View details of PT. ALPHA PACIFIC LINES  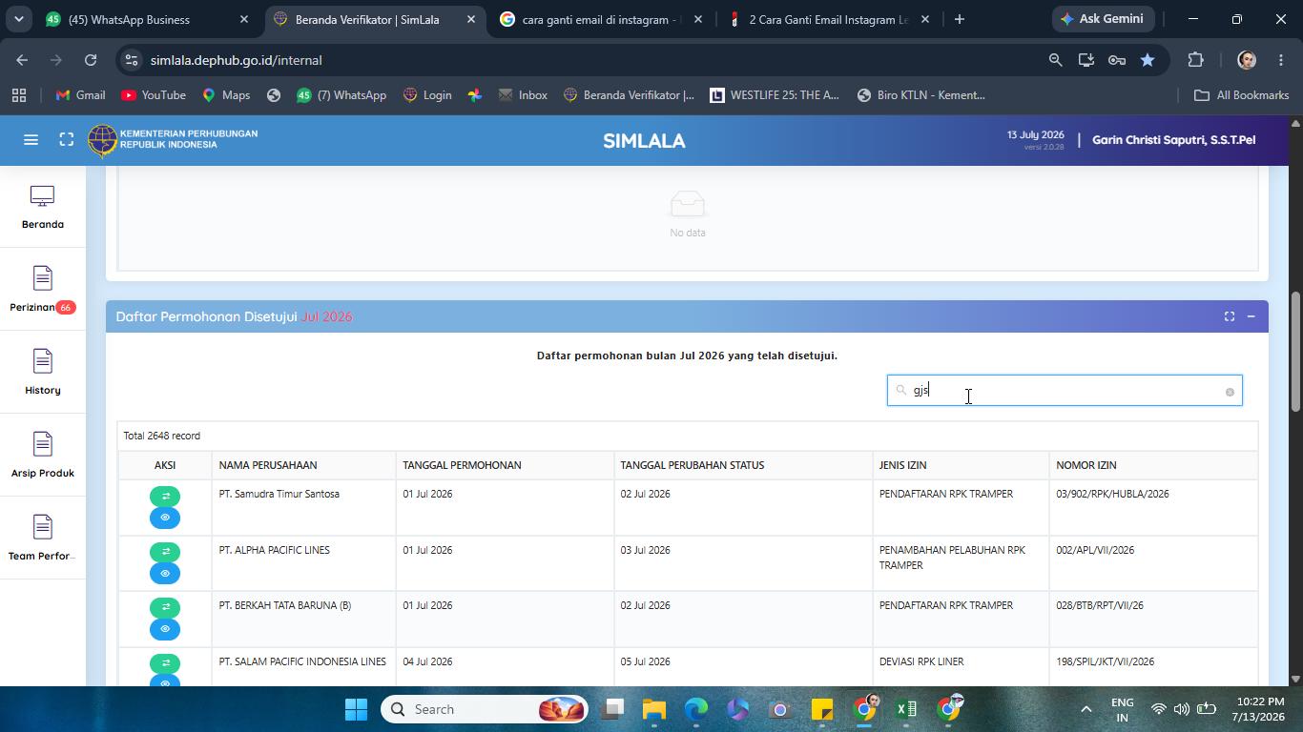coord(165,574)
